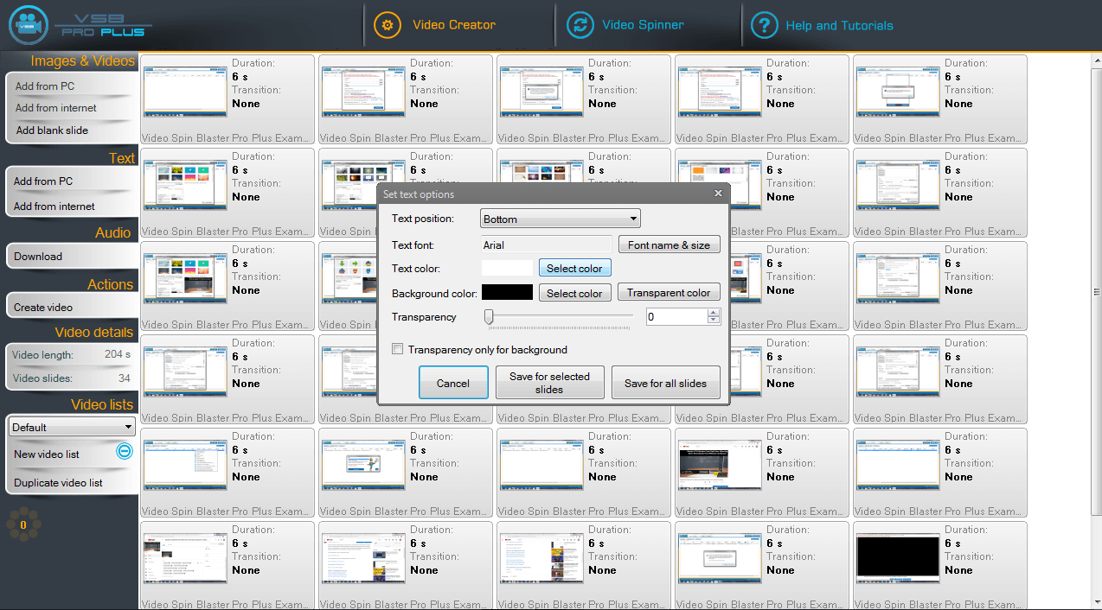The width and height of the screenshot is (1102, 610).
Task: Click the Font name & size button
Action: (x=669, y=245)
